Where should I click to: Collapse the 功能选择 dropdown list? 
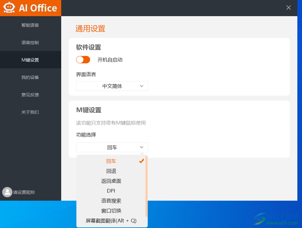pyautogui.click(x=142, y=147)
